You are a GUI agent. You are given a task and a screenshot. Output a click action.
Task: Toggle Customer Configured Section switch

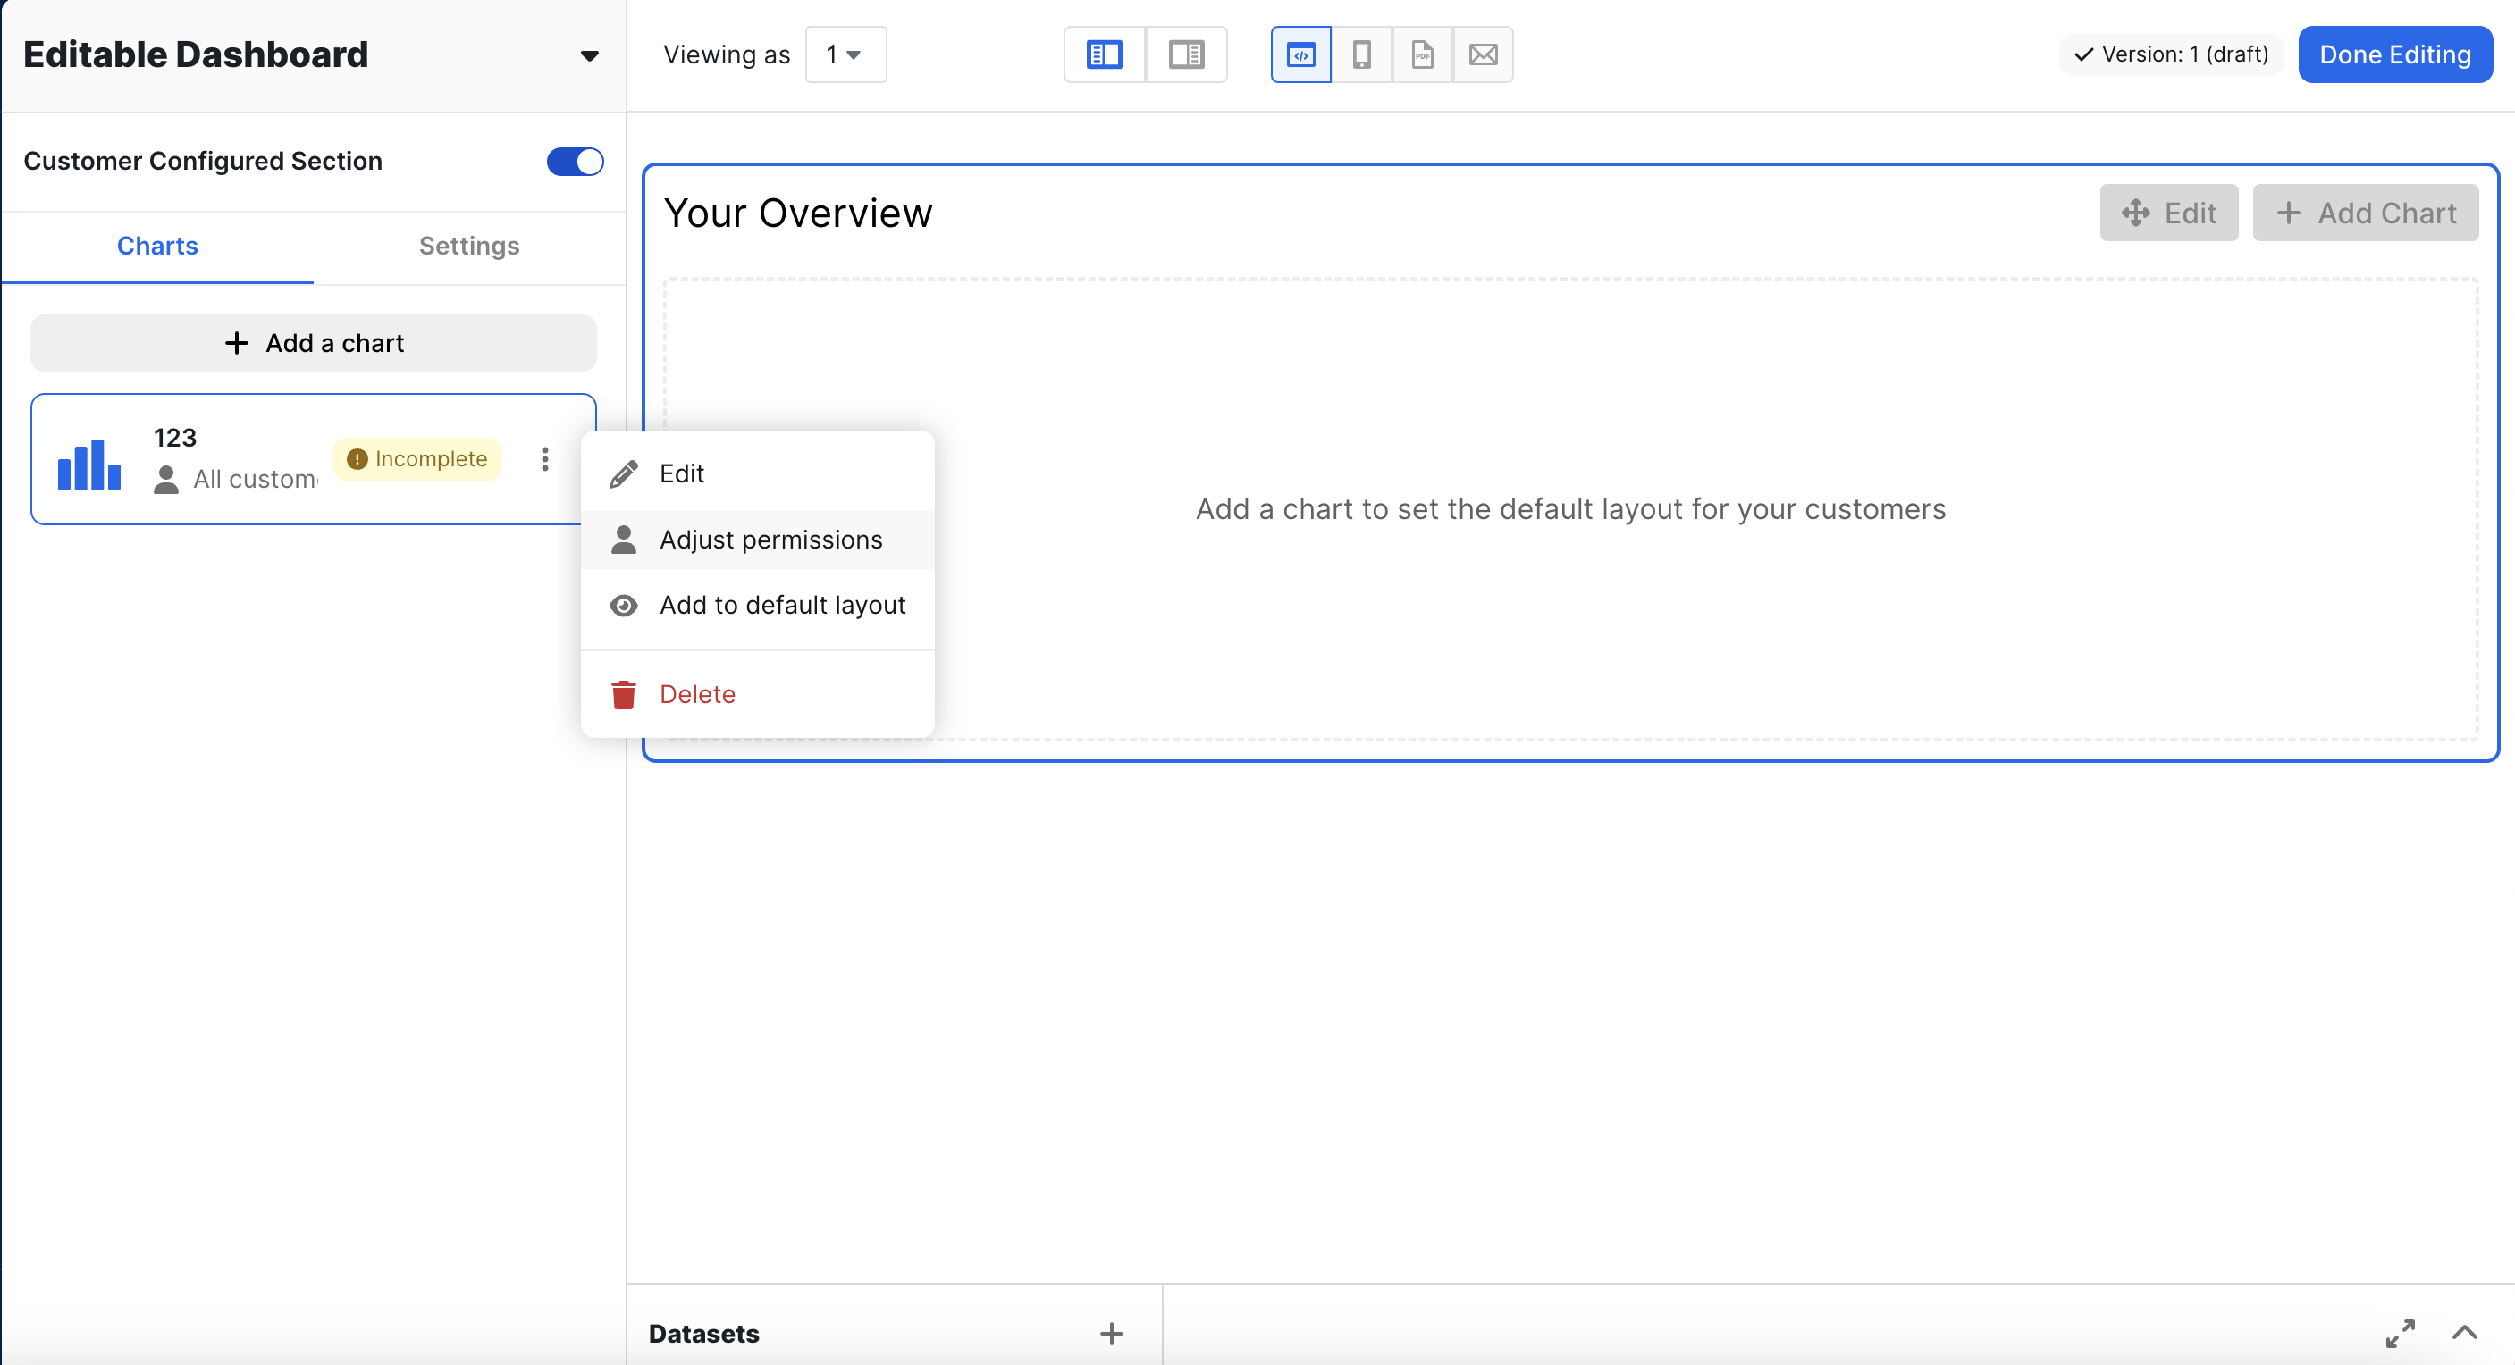click(574, 161)
